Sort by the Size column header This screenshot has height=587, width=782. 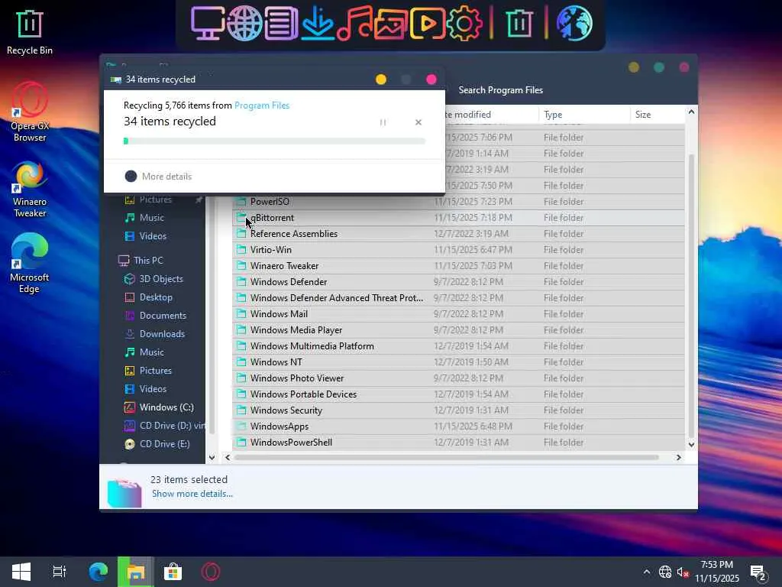[658, 115]
